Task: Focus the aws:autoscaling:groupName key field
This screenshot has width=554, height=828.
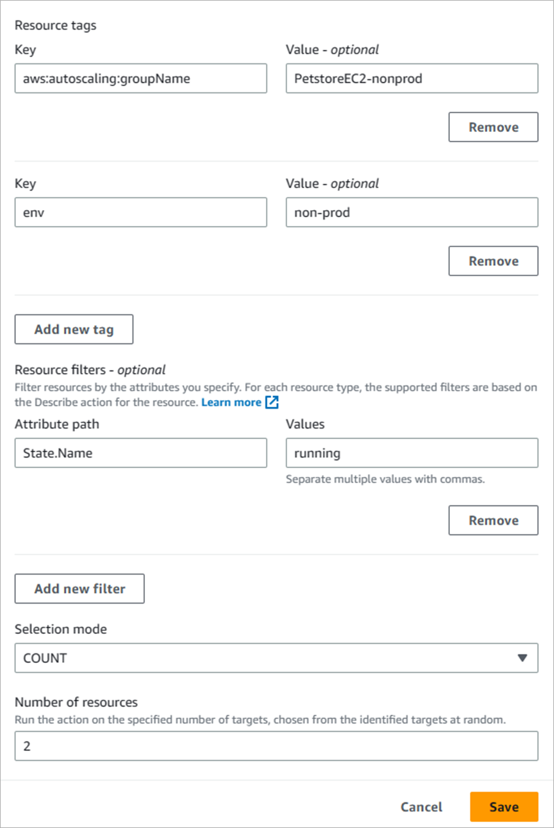Action: pos(141,79)
